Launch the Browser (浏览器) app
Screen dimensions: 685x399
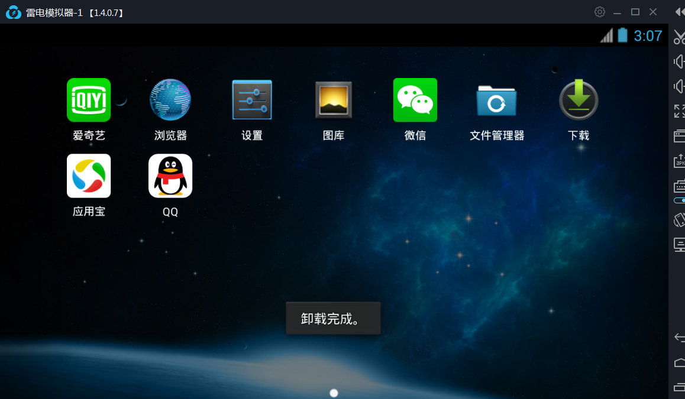coord(170,100)
